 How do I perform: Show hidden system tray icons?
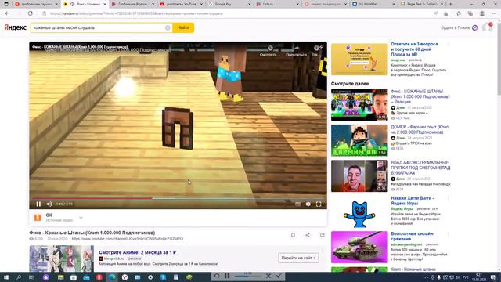[426, 277]
